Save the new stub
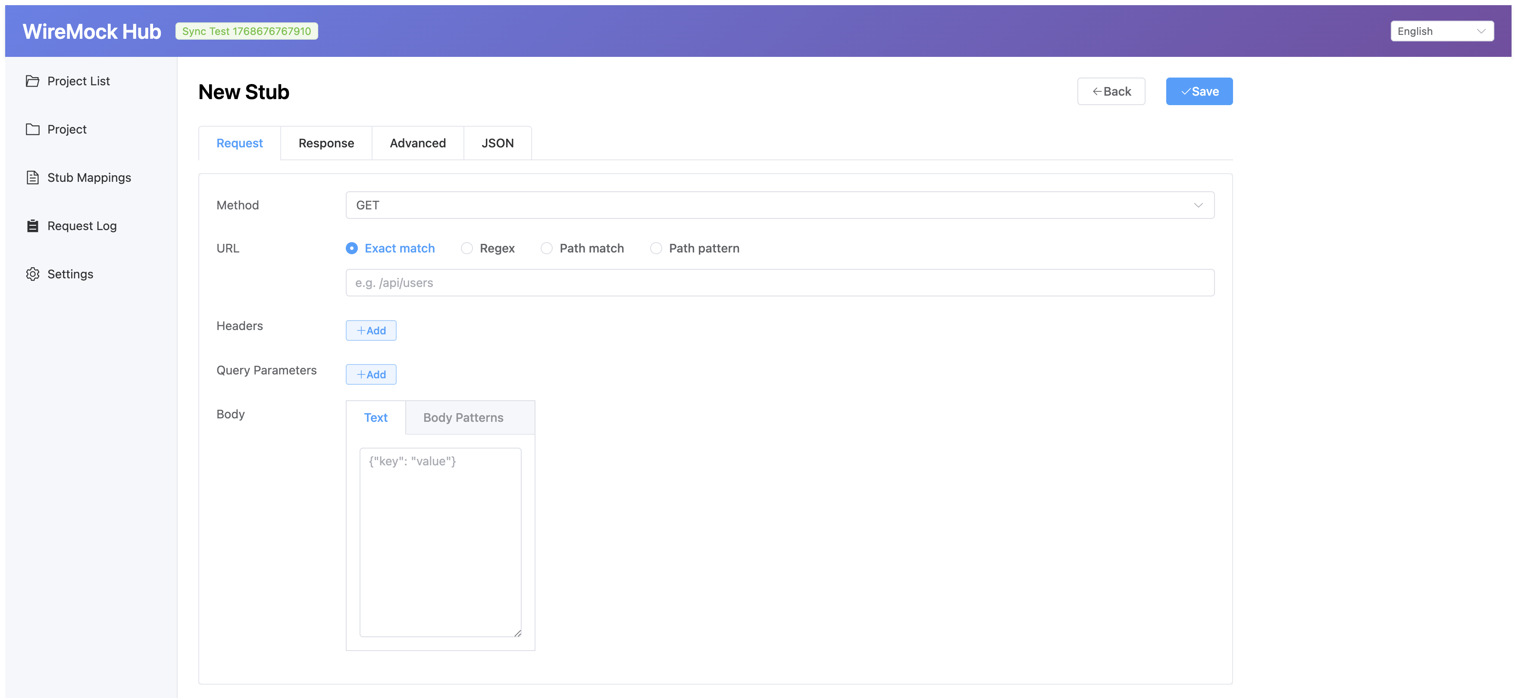This screenshot has width=1515, height=698. 1199,91
